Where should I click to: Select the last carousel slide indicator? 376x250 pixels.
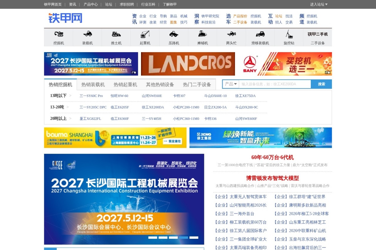pyautogui.click(x=194, y=237)
